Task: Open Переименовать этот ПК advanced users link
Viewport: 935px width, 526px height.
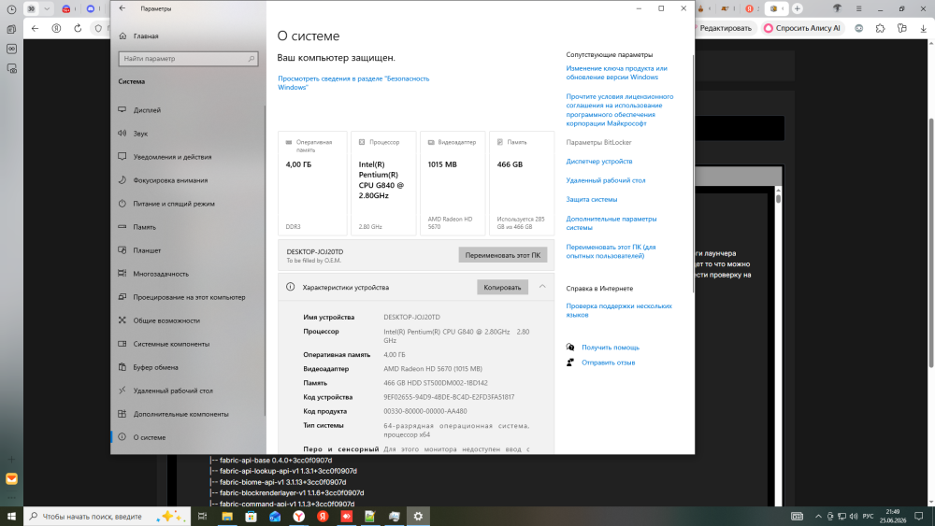Action: click(611, 251)
